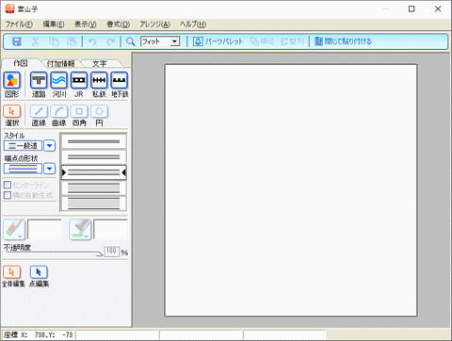
Task: Select the 図形 shapes tool
Action: pos(12,80)
